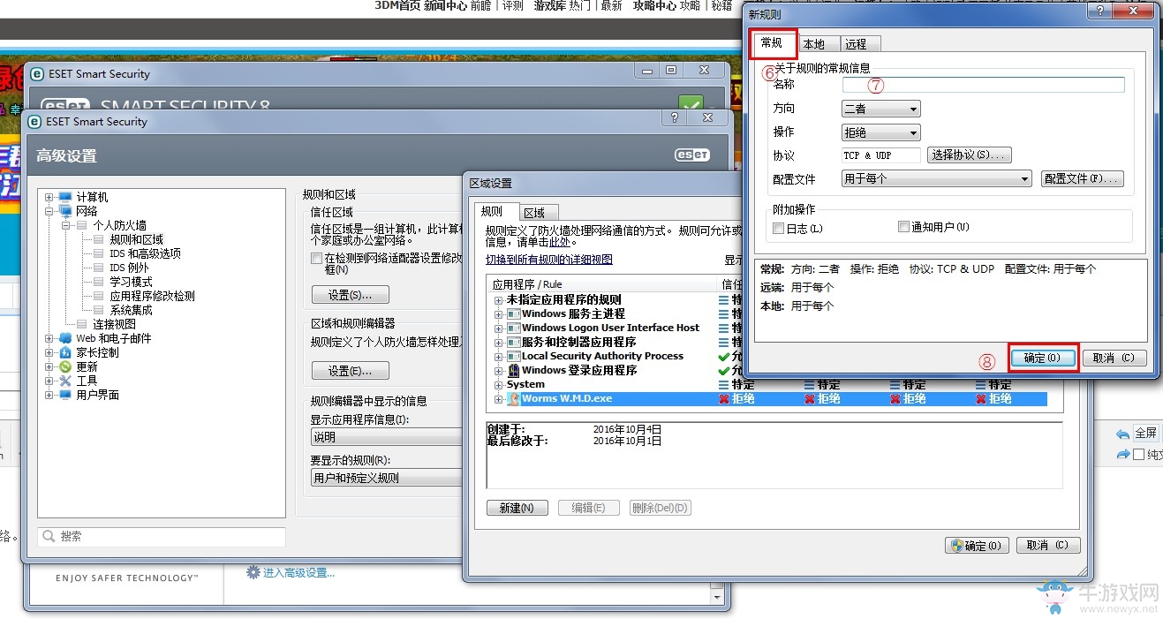Select 连接视图 in the settings tree
Screen dimensions: 1163x619
[115, 324]
